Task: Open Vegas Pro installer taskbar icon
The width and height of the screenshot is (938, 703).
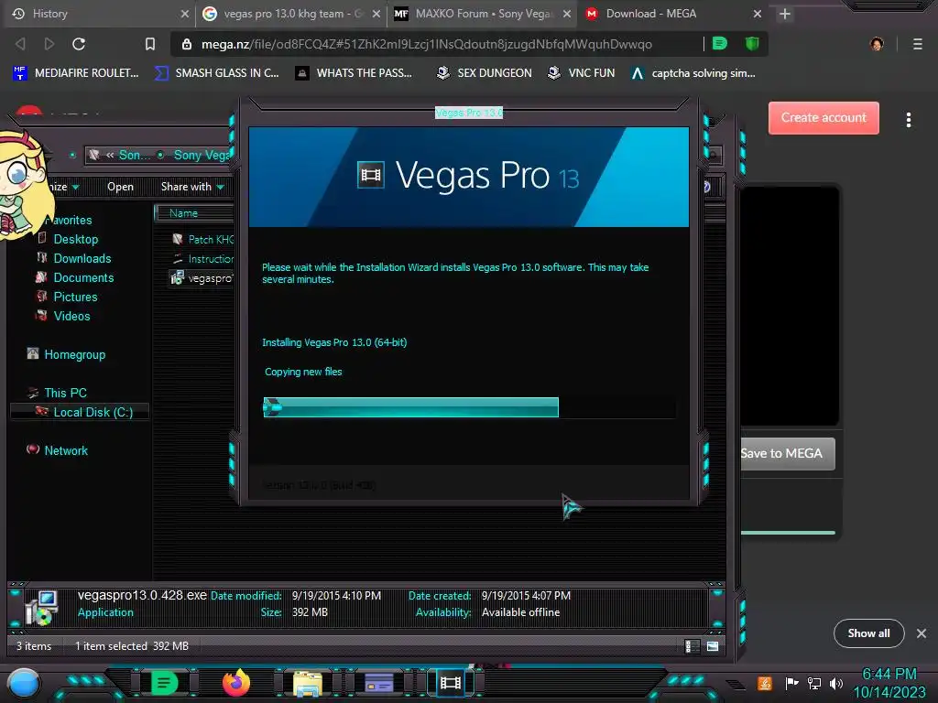Action: pyautogui.click(x=451, y=683)
